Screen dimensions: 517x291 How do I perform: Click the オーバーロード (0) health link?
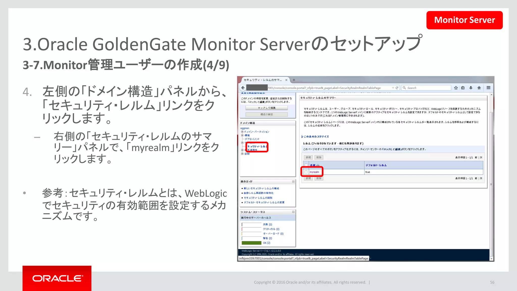(x=273, y=234)
